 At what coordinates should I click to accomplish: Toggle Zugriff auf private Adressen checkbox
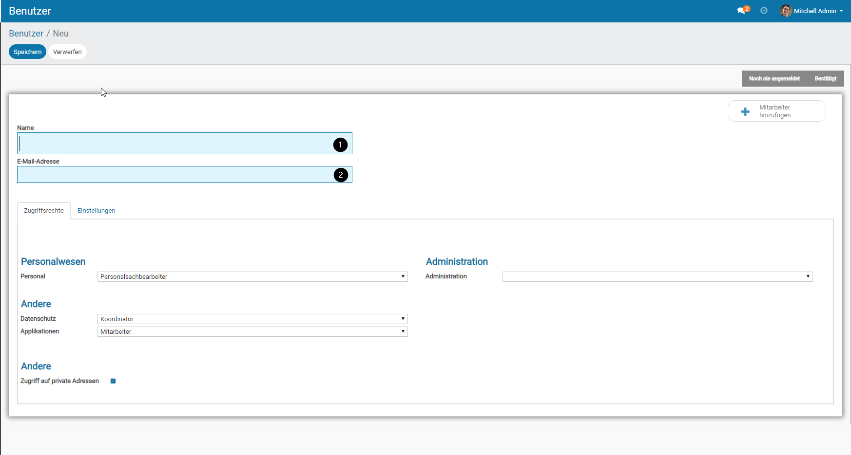[113, 381]
